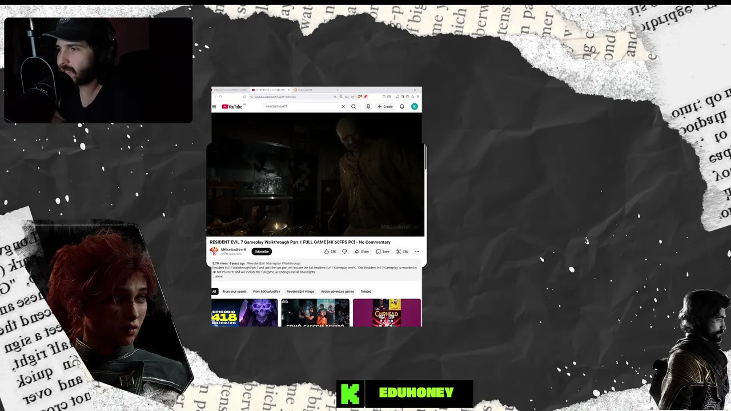Subscribe to MKIceAndFire

coord(262,252)
